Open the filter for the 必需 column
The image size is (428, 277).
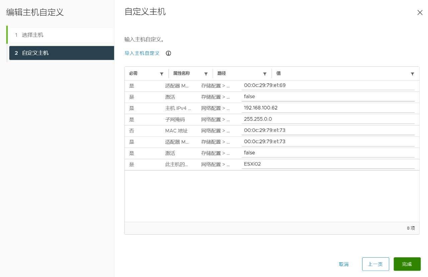point(162,74)
